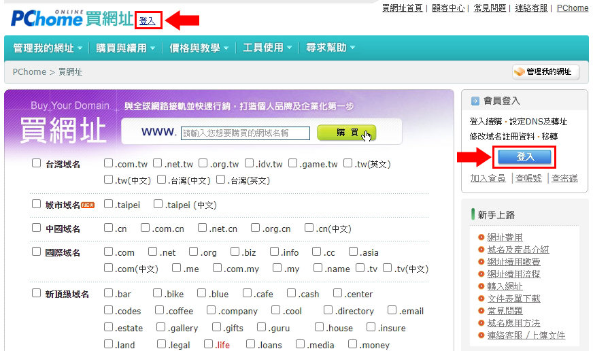Check the 國際域名 category checkbox
The width and height of the screenshot is (593, 351).
36,252
